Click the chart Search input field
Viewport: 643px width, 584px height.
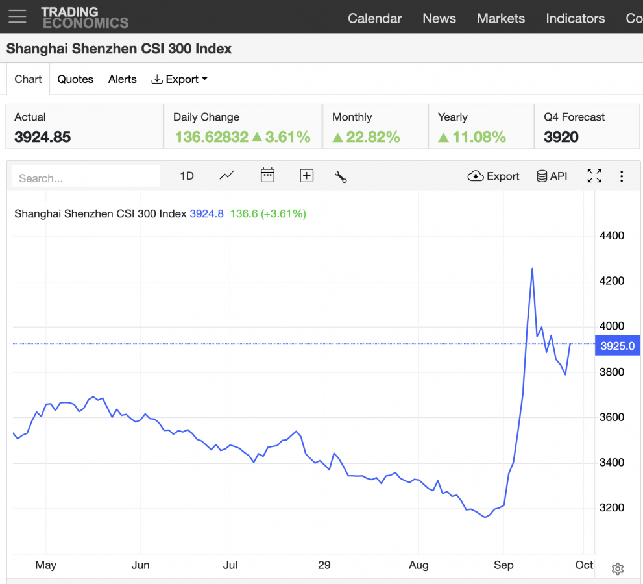coord(86,177)
